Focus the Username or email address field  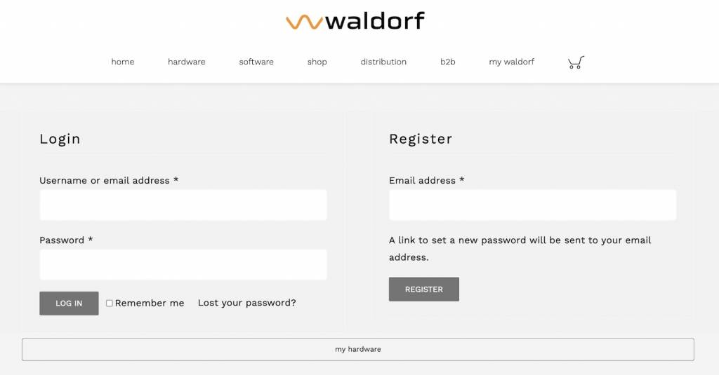pos(183,205)
